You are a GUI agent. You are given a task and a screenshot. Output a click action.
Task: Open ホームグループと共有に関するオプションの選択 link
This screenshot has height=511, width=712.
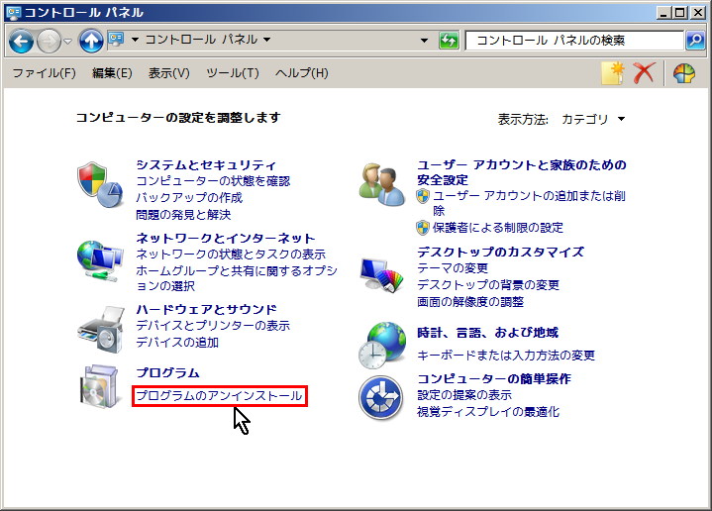[237, 278]
